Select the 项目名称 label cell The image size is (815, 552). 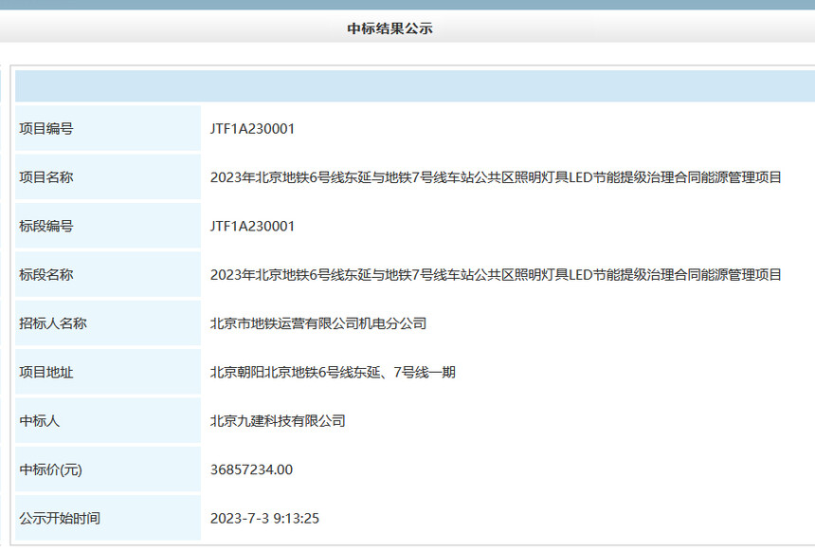tap(108, 177)
